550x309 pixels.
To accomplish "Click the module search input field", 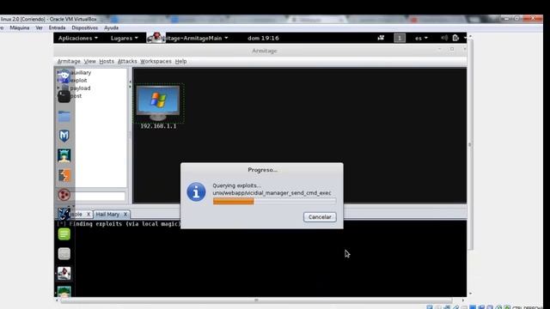I will [100, 196].
